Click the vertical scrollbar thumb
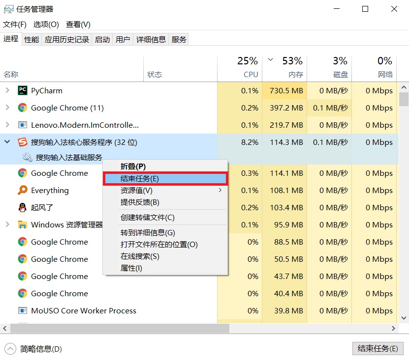 coord(404,99)
